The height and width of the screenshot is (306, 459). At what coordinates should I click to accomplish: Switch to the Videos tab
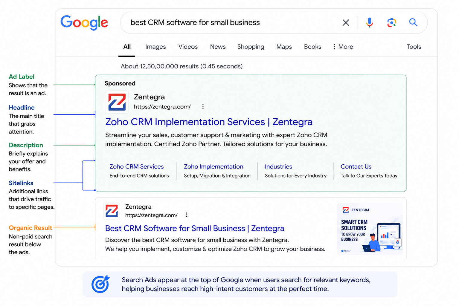188,47
